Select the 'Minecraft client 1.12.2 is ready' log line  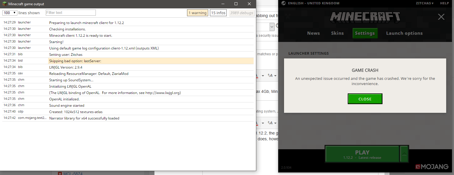click(x=128, y=35)
